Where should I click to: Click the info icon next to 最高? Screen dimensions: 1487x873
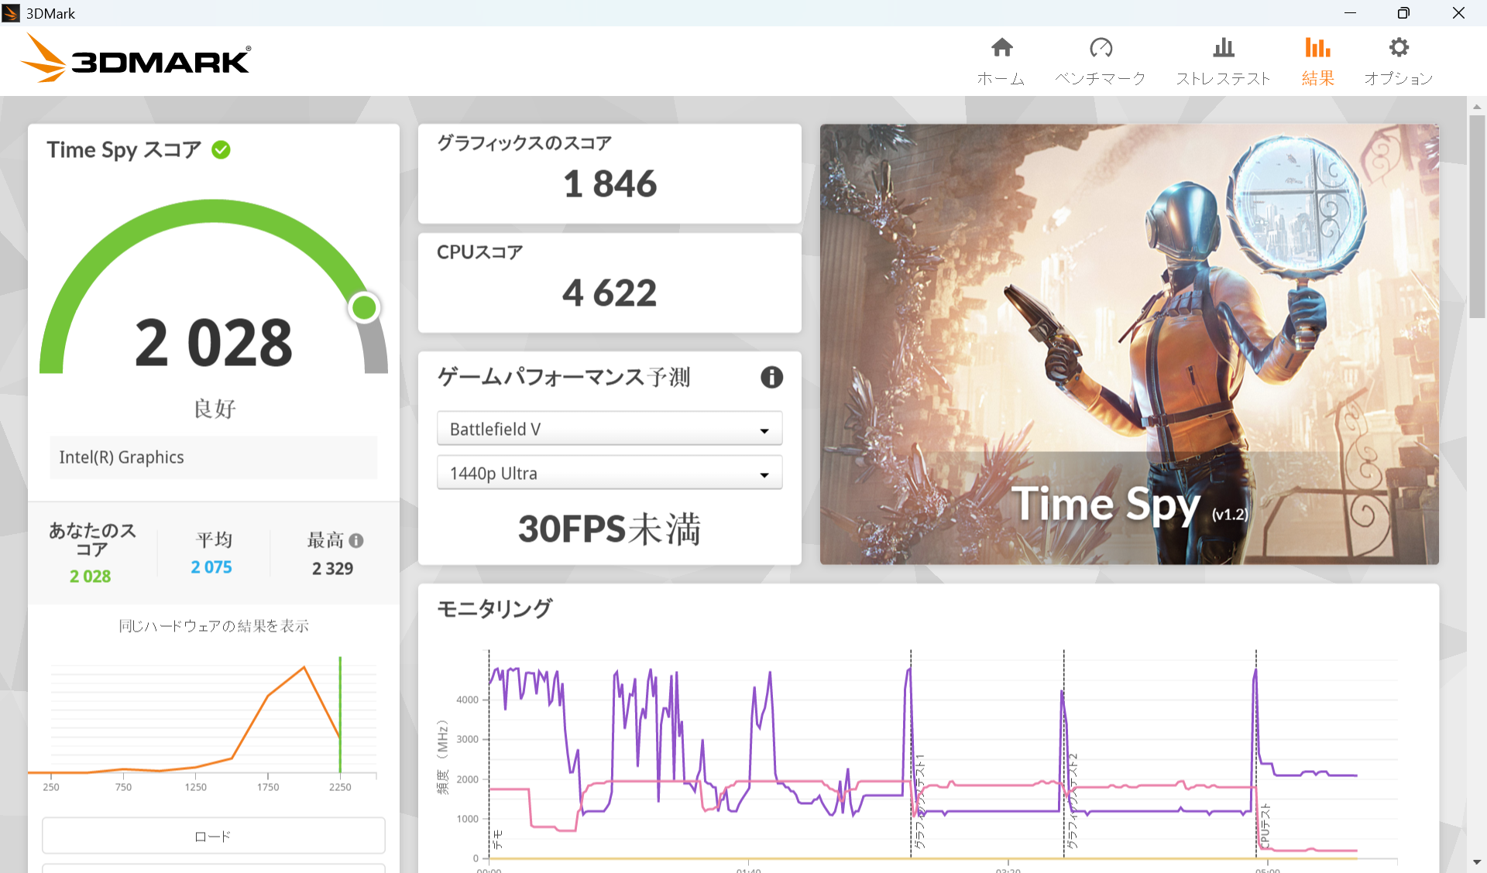pyautogui.click(x=356, y=540)
